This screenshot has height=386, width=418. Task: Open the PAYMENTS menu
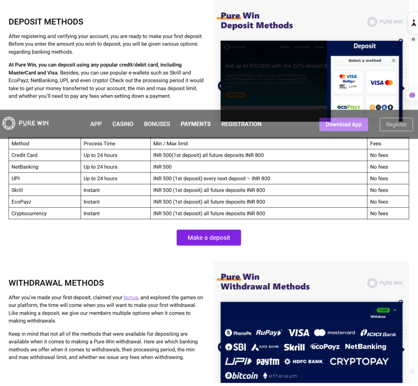point(196,124)
